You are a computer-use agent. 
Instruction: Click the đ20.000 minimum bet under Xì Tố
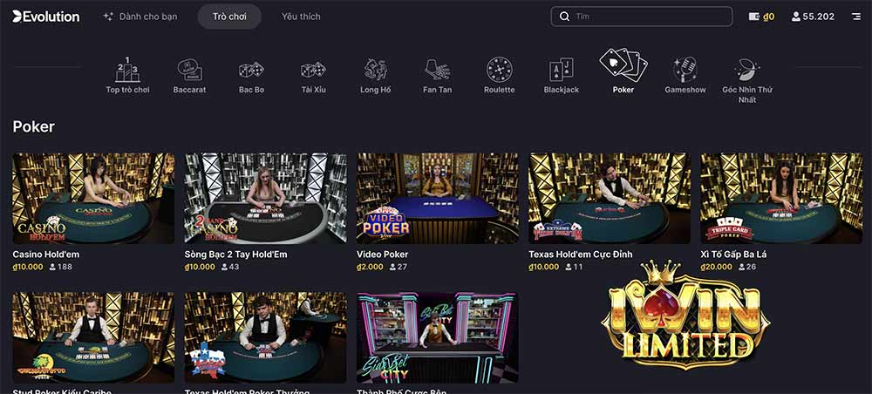pos(716,267)
